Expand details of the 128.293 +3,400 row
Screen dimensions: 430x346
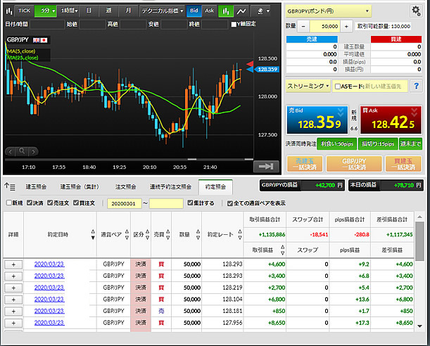tap(13, 276)
